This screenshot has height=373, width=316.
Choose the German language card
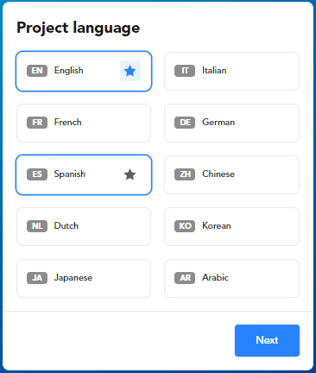231,123
